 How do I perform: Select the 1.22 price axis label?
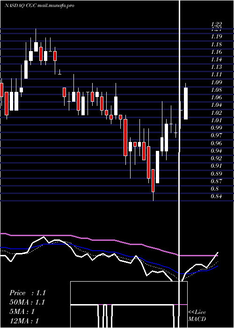pos(216,24)
